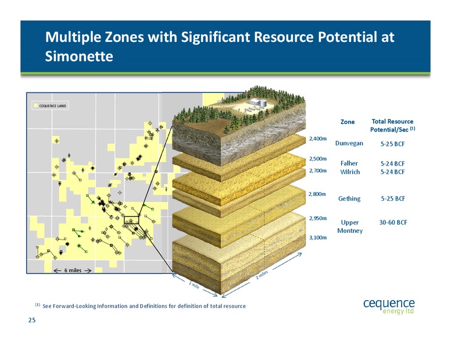The width and height of the screenshot is (451, 349).
Task: Click the '2,950m' depth label
Action: pyautogui.click(x=318, y=218)
